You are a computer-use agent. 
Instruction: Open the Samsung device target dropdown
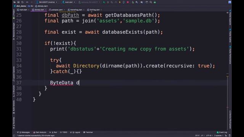(x=89, y=2)
